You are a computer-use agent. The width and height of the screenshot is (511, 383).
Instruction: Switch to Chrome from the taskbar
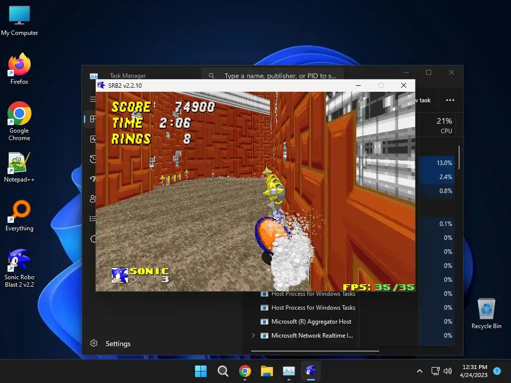coord(245,371)
